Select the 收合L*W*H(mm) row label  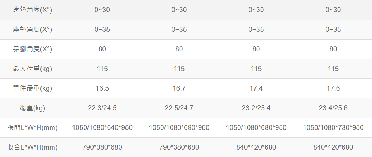point(33,147)
